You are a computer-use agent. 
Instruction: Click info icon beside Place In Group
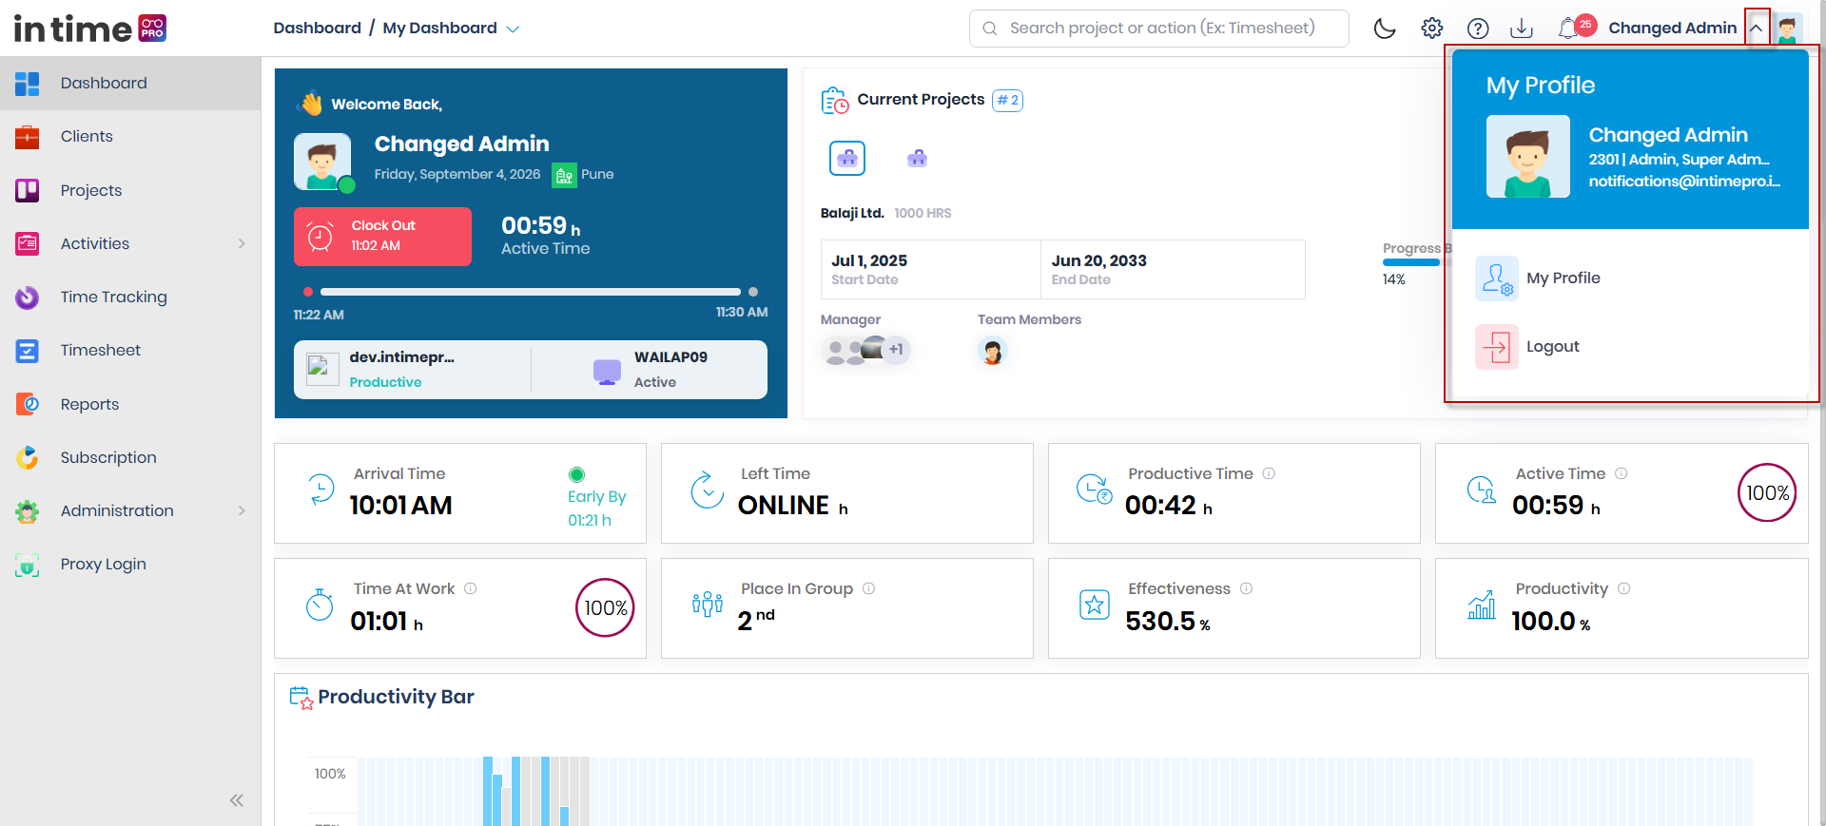tap(868, 588)
